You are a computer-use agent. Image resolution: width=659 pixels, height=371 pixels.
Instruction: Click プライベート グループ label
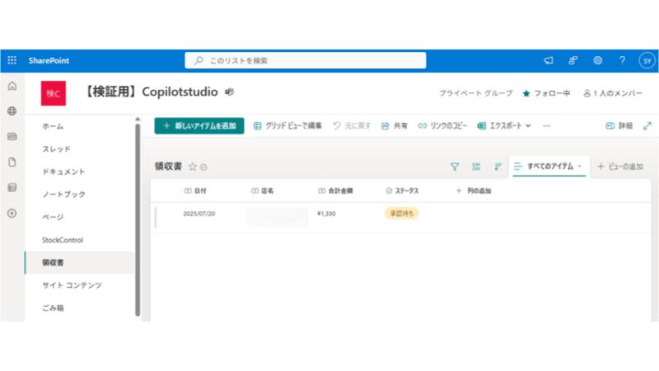click(476, 93)
